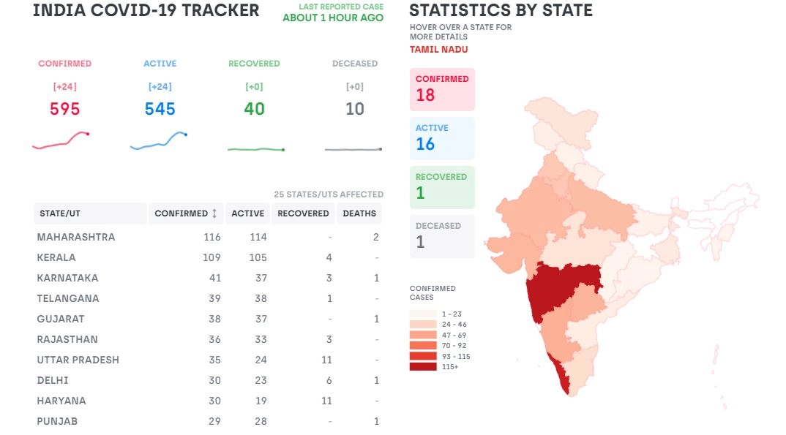This screenshot has width=786, height=435.
Task: Sort the table by ACTIVE column
Action: point(247,213)
